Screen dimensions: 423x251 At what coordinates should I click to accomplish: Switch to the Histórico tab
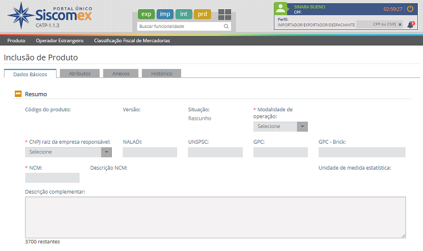tap(161, 73)
